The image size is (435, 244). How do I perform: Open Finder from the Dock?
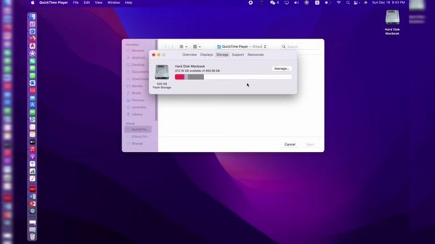pyautogui.click(x=33, y=17)
